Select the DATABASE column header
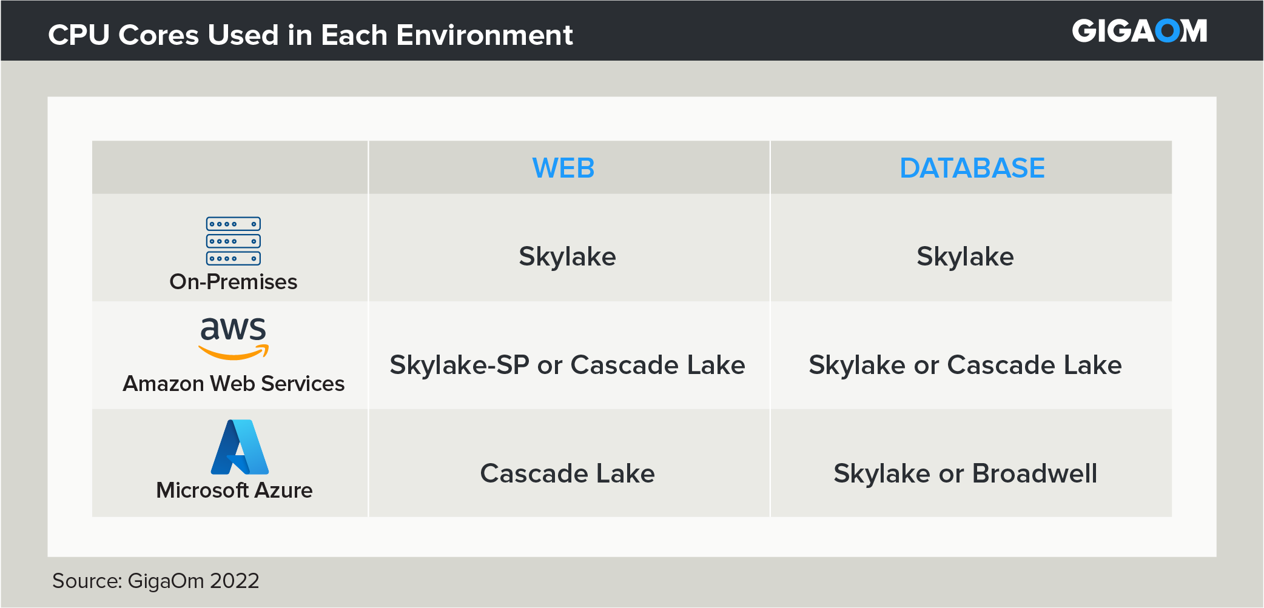 (972, 168)
